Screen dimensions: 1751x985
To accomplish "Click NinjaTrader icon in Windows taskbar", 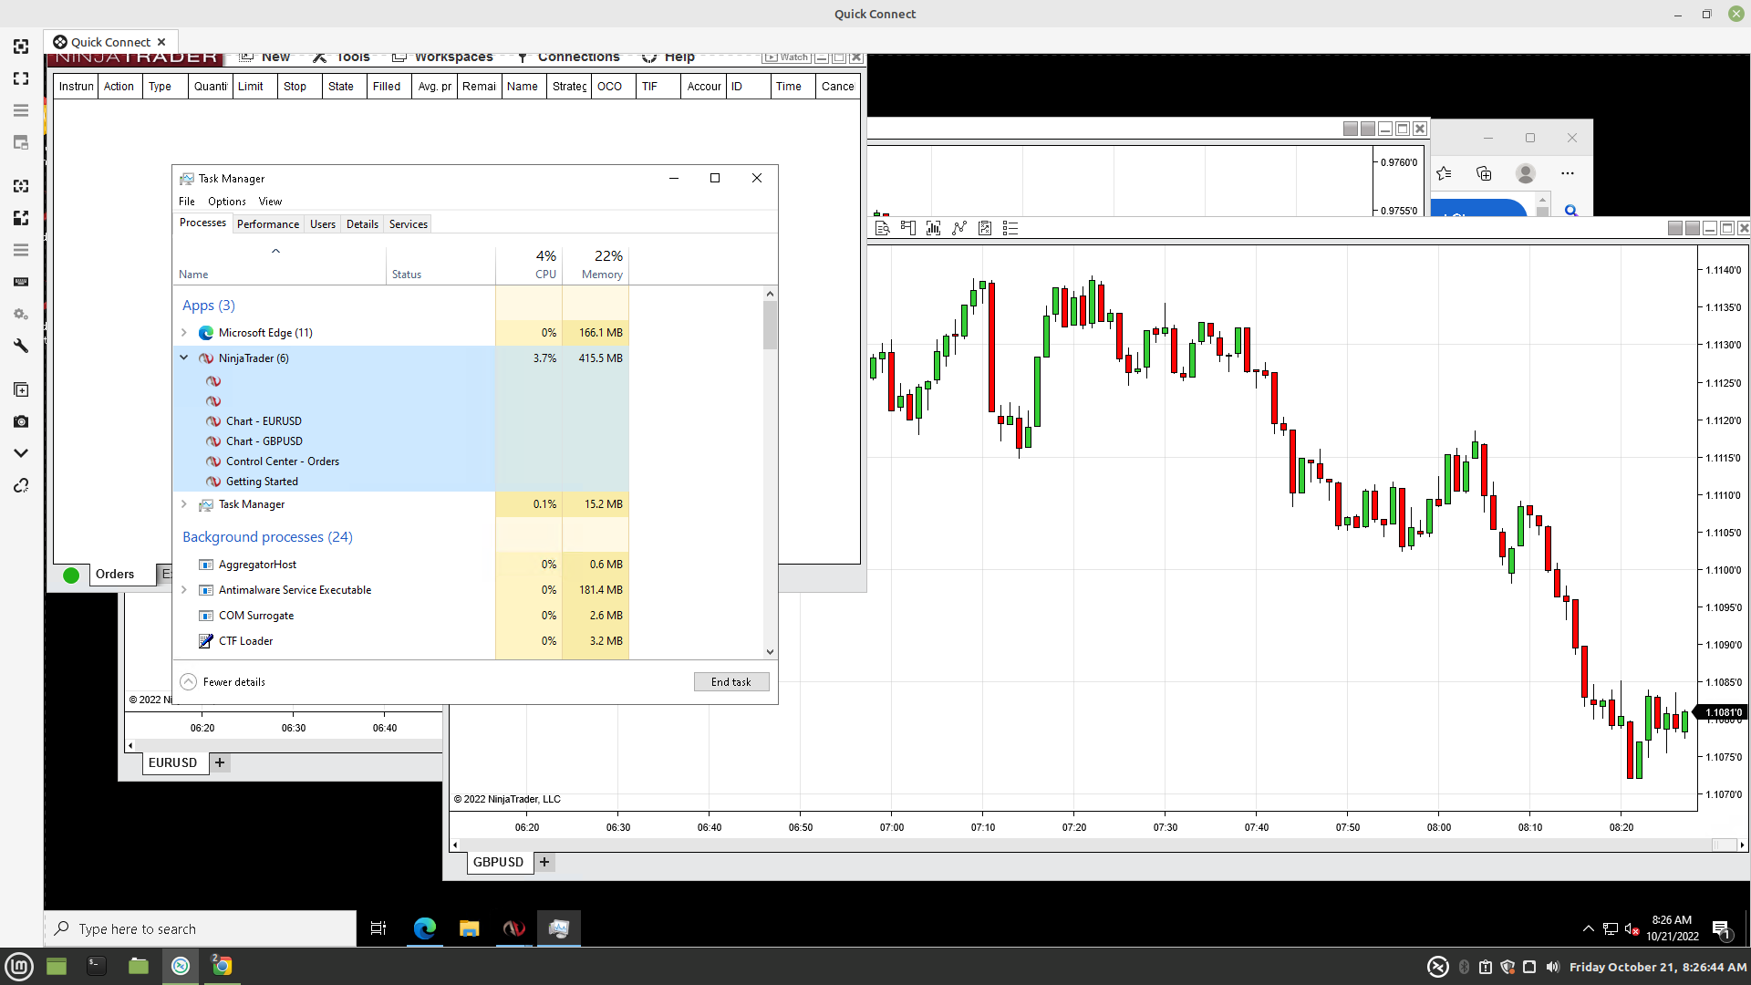I will 513,928.
